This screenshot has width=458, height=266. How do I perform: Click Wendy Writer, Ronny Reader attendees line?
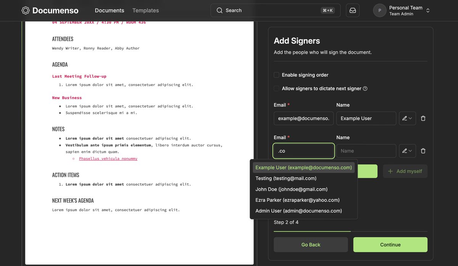96,49
